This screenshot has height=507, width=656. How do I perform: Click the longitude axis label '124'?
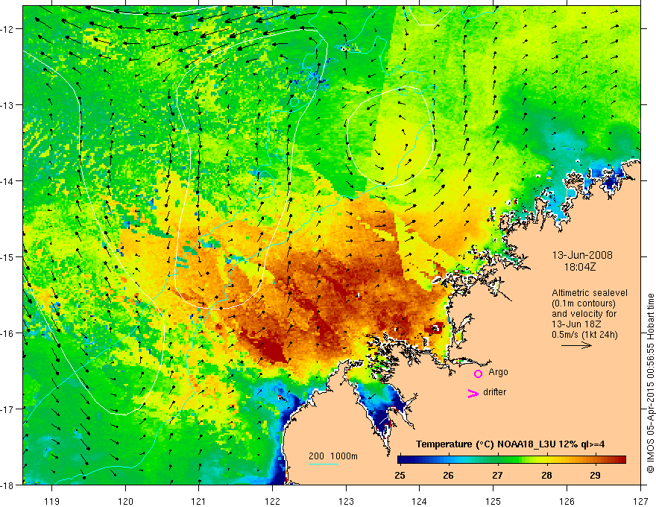tap(420, 501)
